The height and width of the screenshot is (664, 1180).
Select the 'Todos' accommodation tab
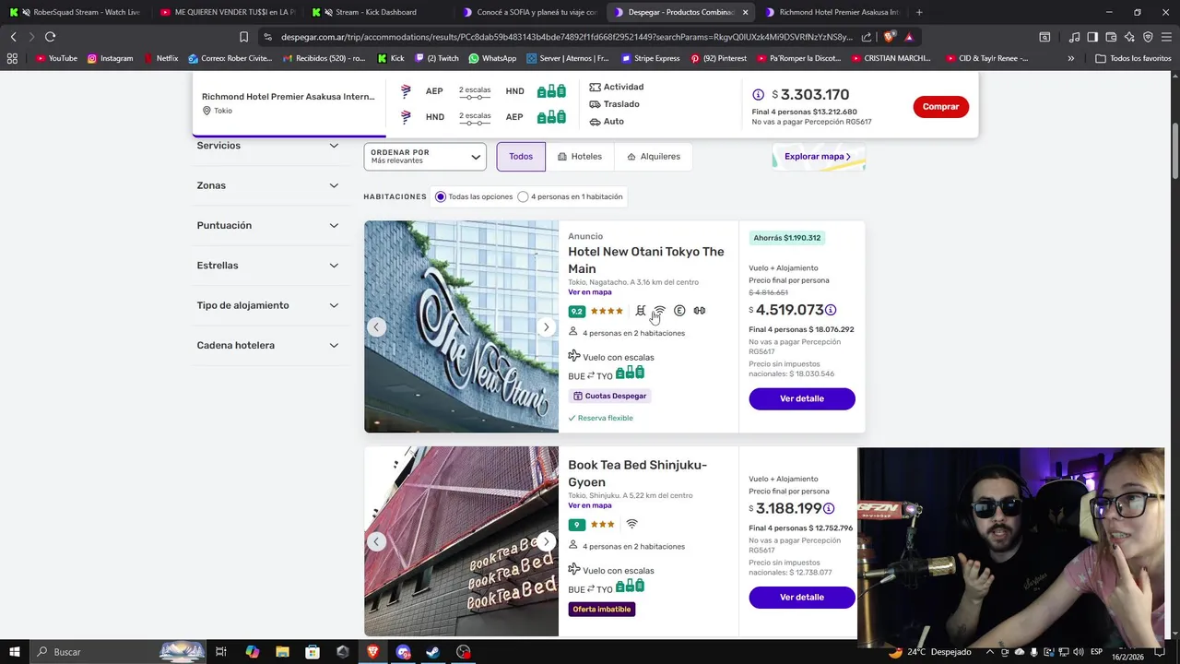click(x=521, y=157)
